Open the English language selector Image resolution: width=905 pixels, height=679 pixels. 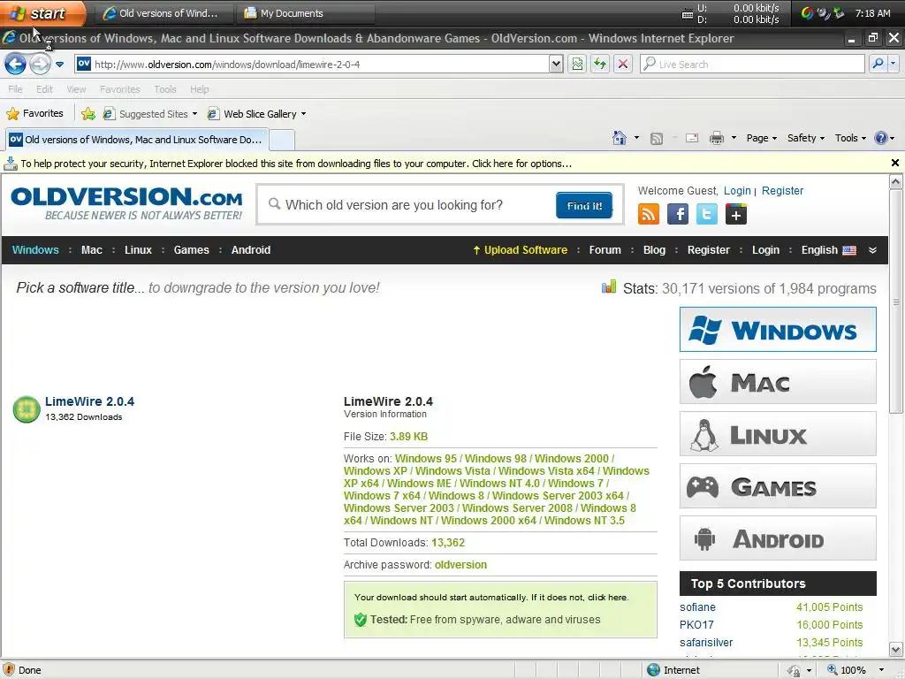(828, 250)
